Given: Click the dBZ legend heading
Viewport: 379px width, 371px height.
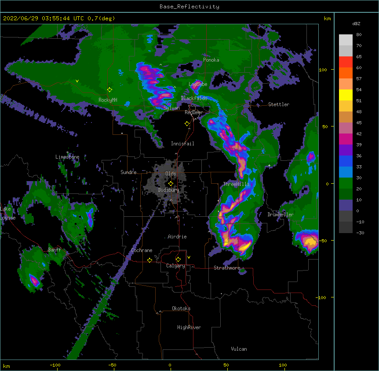Looking at the screenshot, I should (356, 23).
